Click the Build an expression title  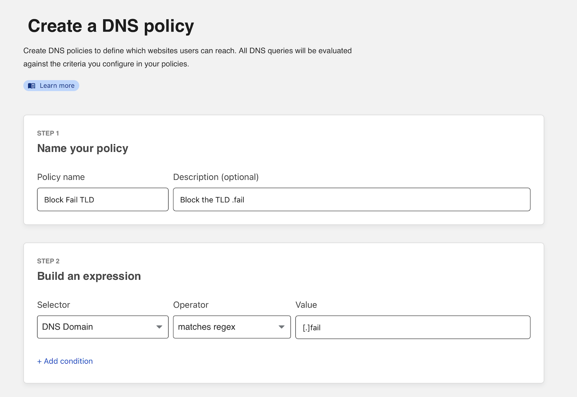pos(89,276)
